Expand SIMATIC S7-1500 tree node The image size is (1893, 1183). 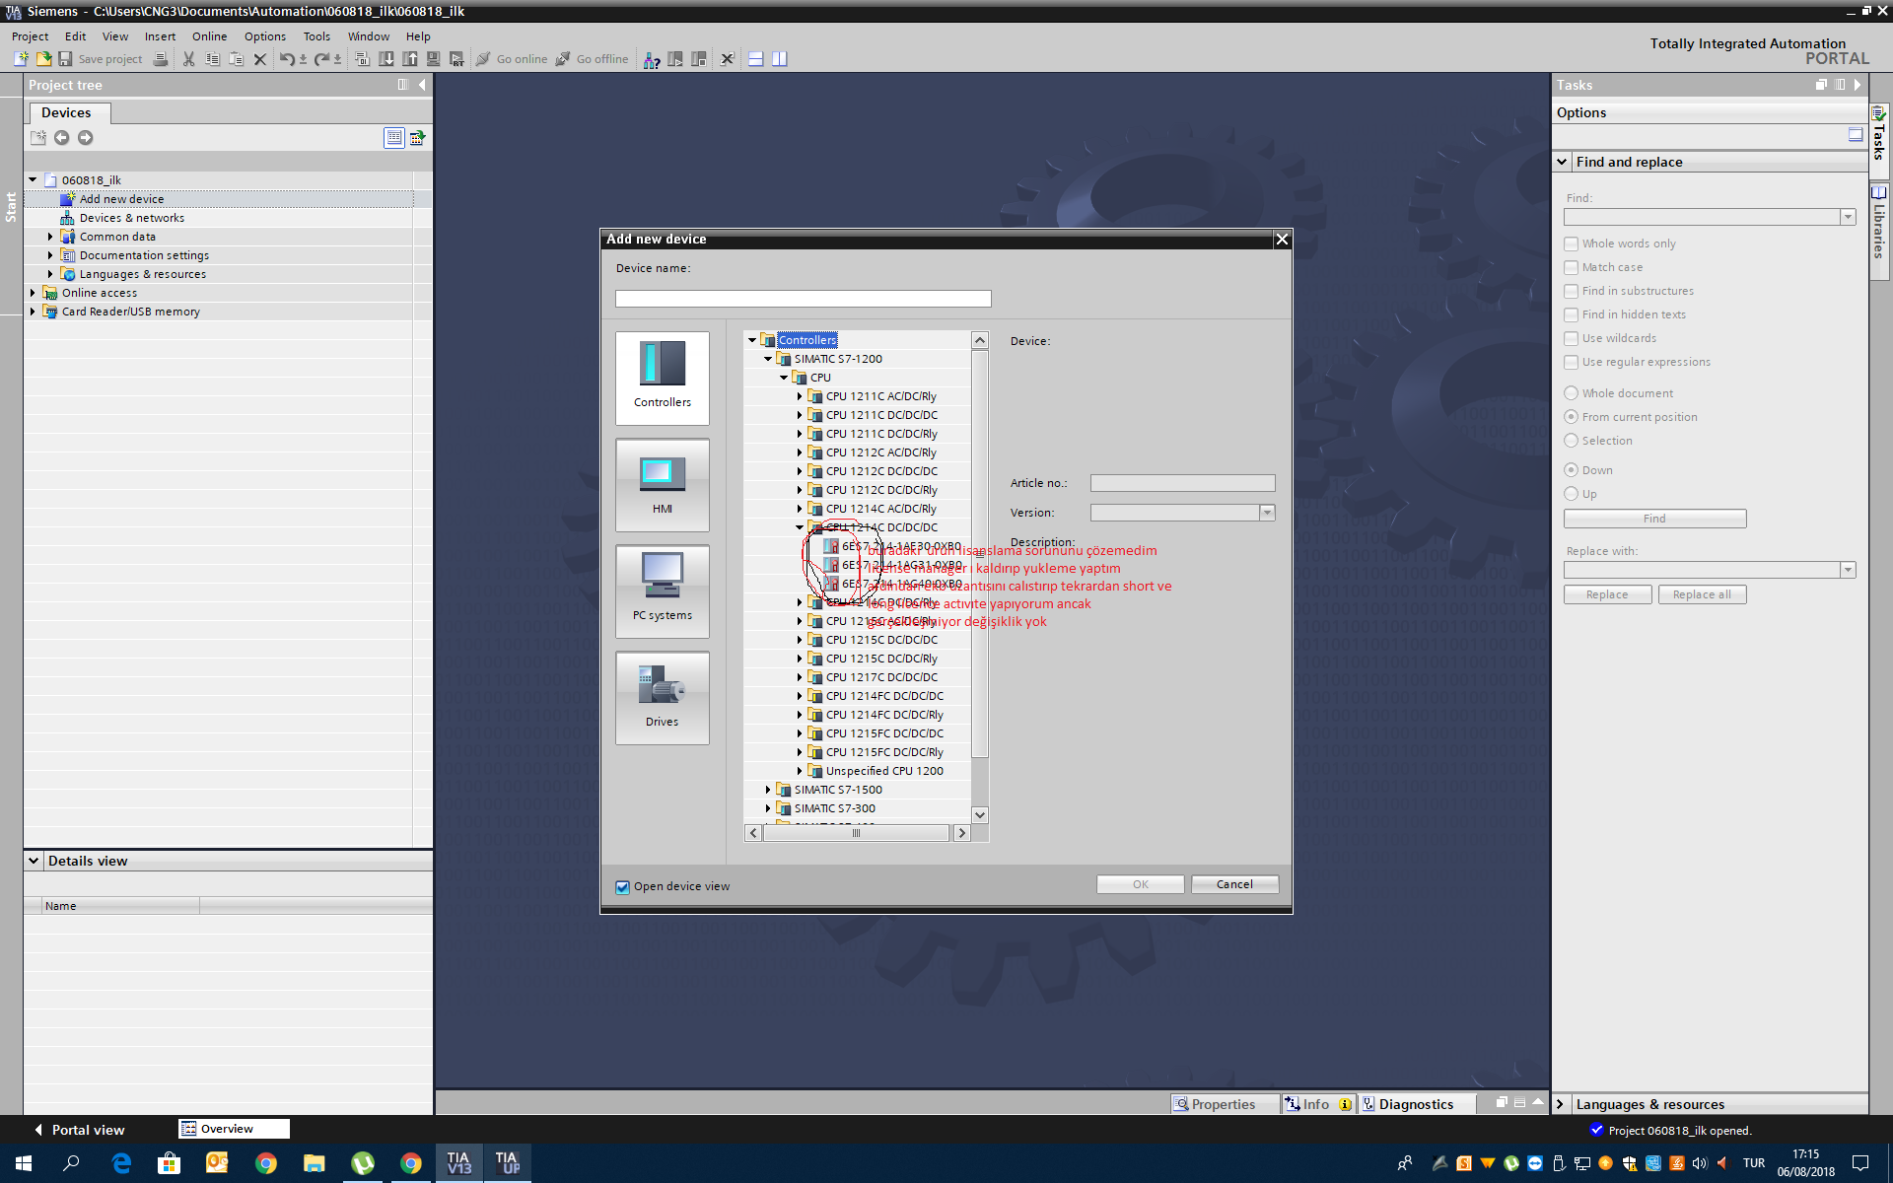(768, 790)
